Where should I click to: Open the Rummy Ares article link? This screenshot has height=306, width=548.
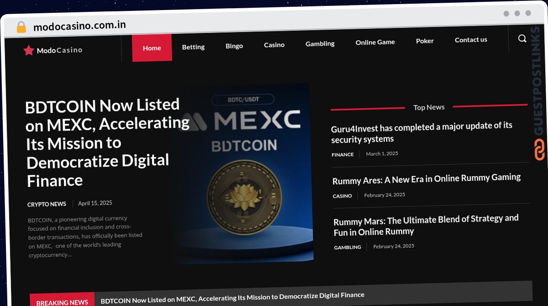tap(427, 179)
